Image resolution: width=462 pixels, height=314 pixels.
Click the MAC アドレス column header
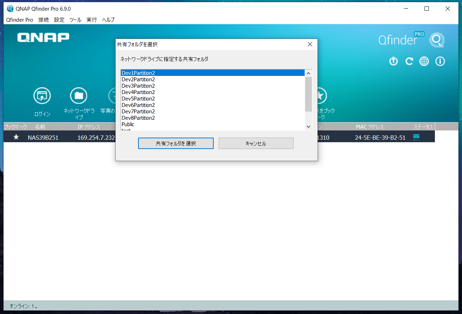click(x=370, y=127)
